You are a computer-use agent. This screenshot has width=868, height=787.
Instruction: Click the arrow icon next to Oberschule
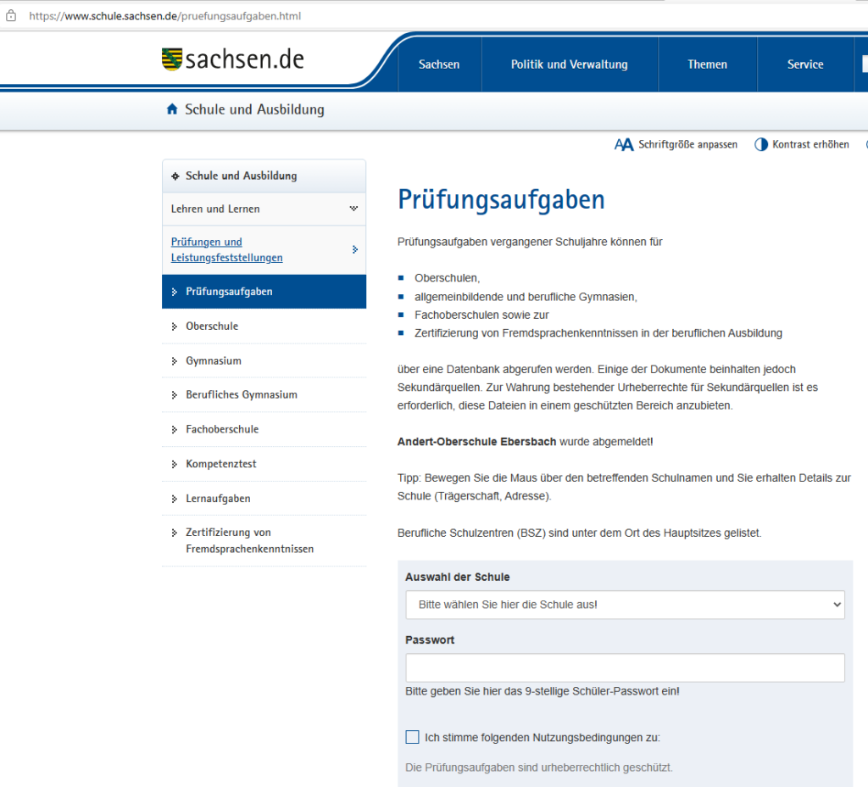175,327
